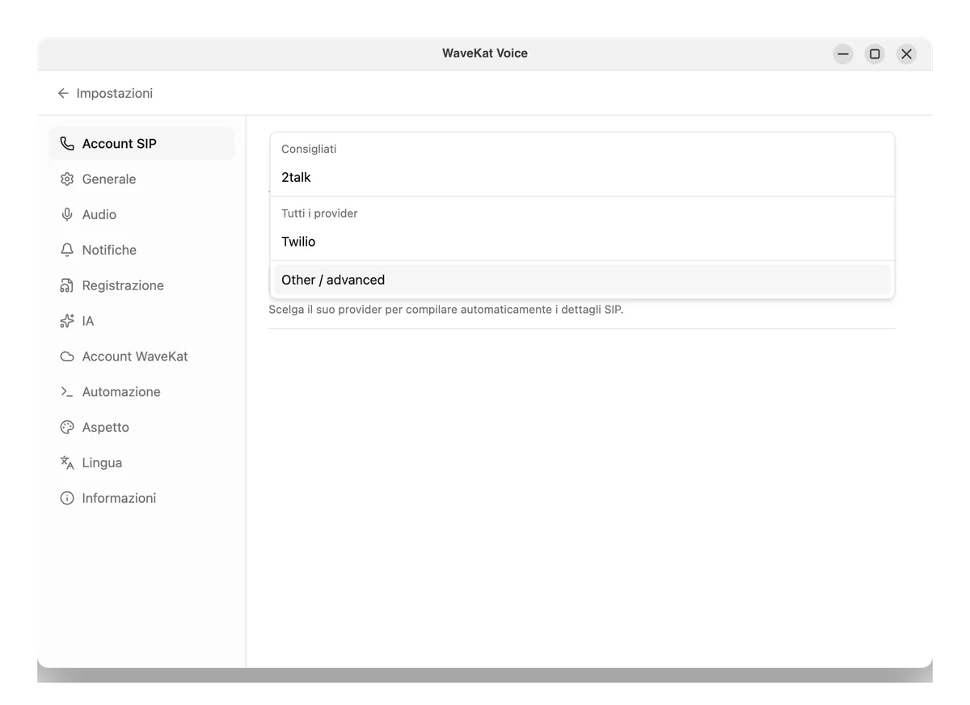Open the Account WaveKat section

pos(141,357)
